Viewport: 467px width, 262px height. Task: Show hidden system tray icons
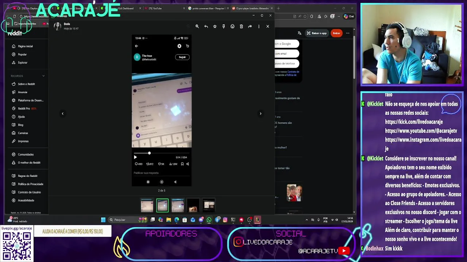(306, 220)
